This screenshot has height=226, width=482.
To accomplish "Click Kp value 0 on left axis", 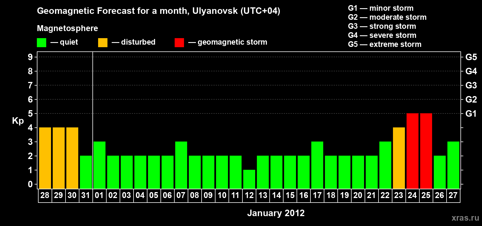I will click(x=30, y=184).
